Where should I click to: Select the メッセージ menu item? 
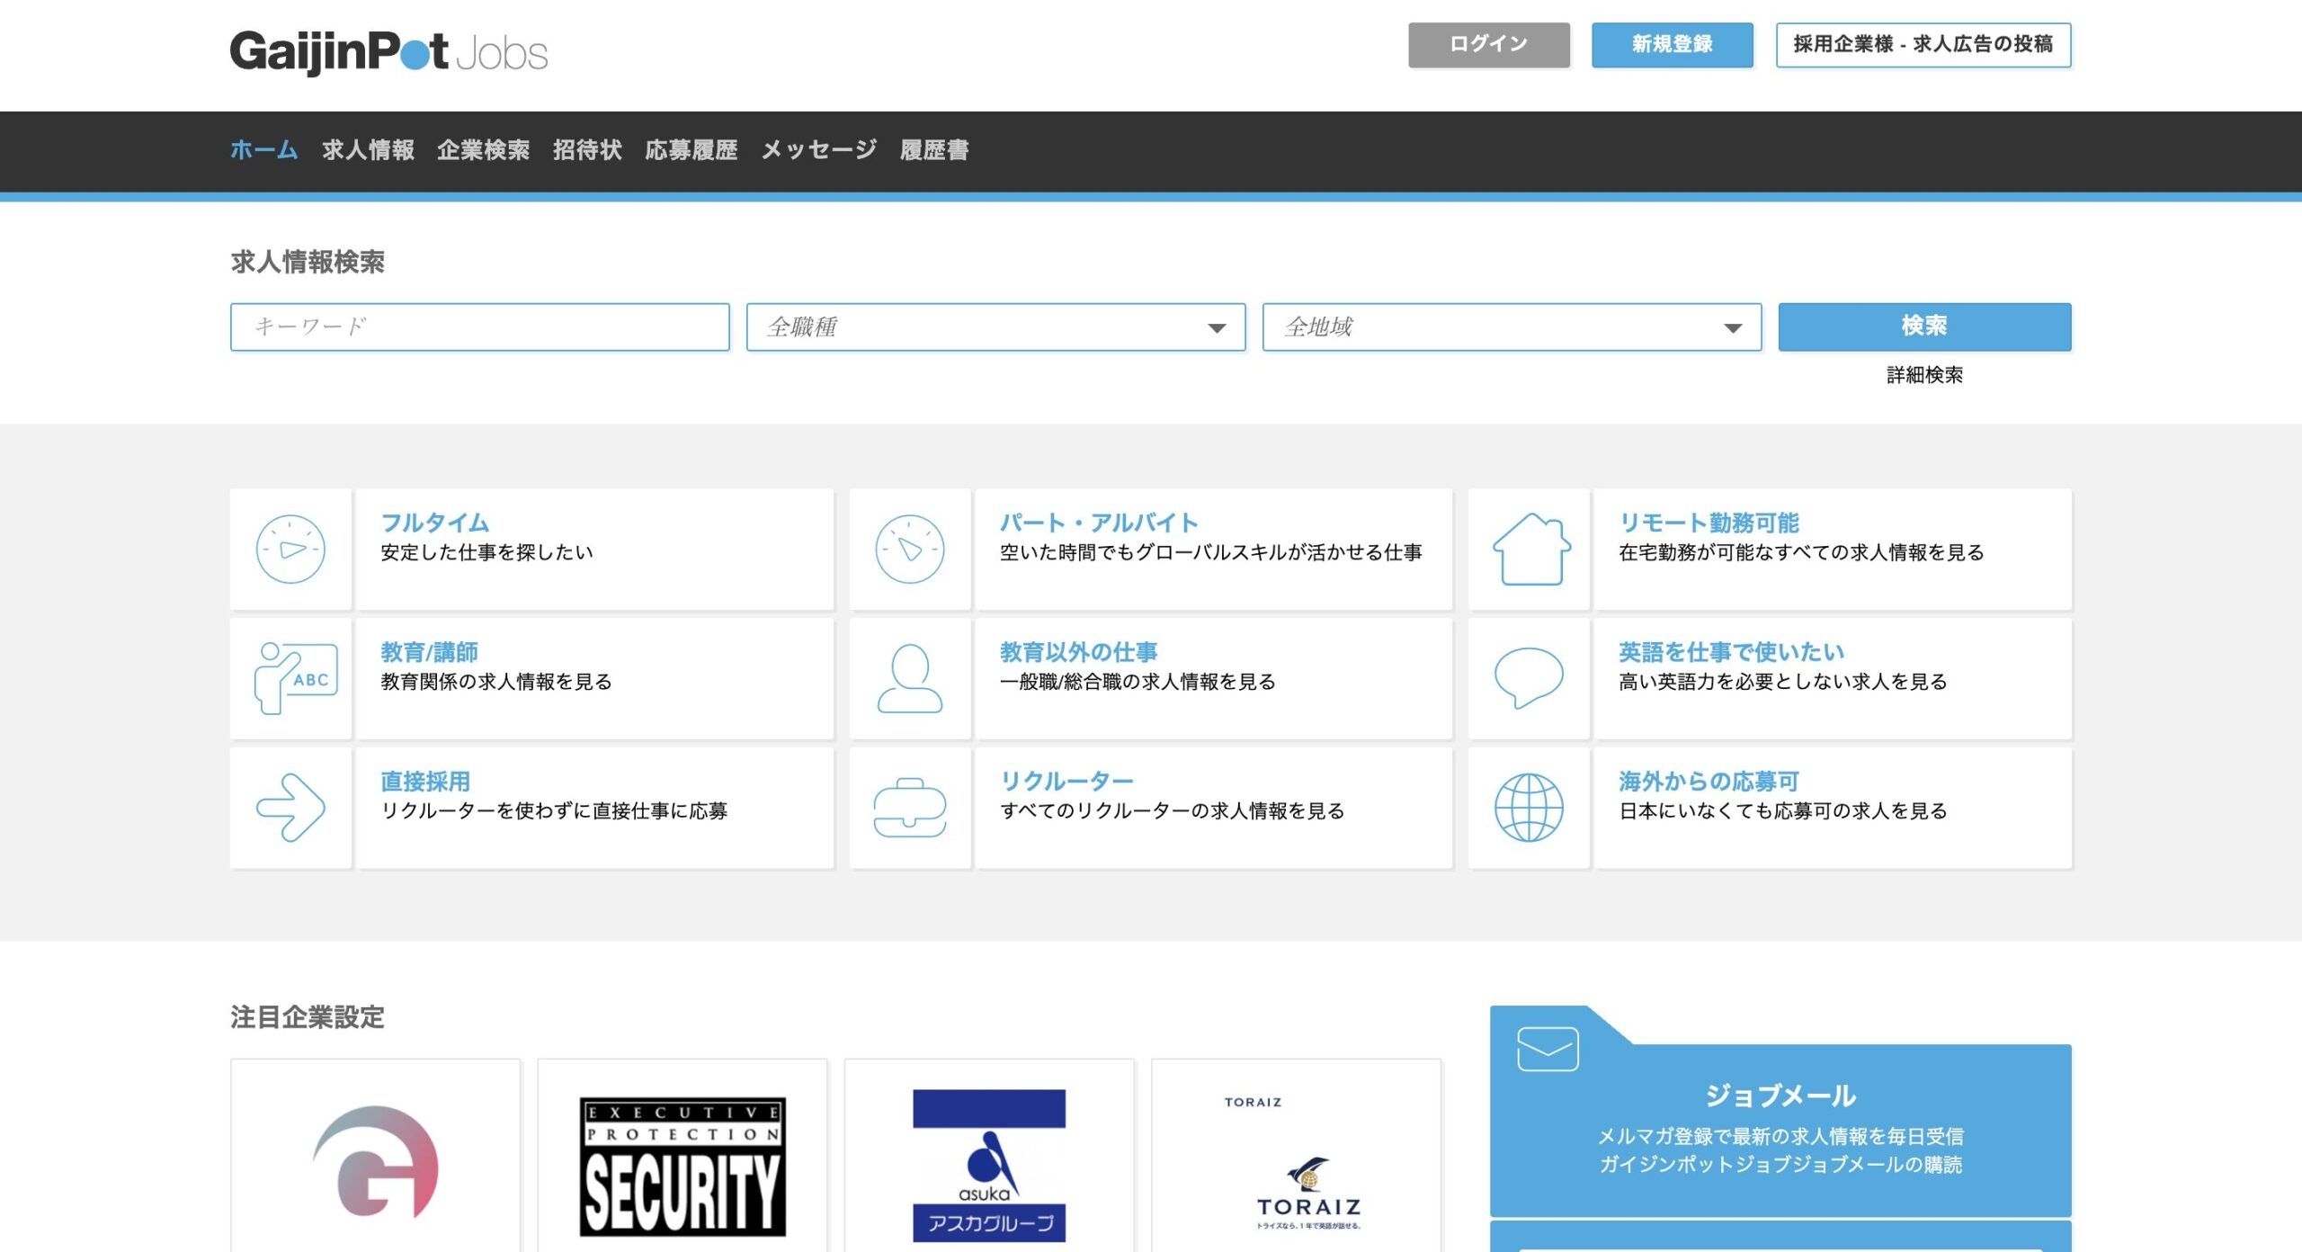pos(818,150)
